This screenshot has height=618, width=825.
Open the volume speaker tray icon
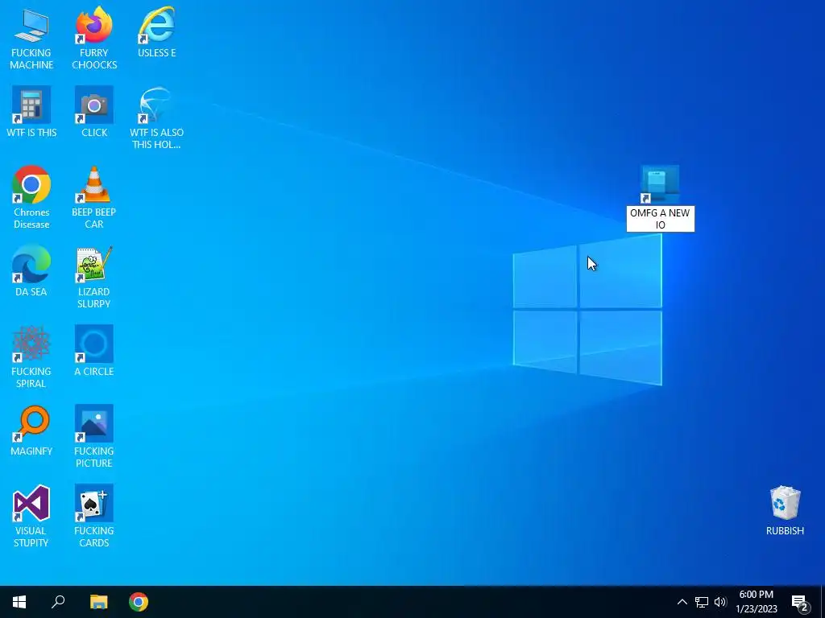pyautogui.click(x=720, y=602)
